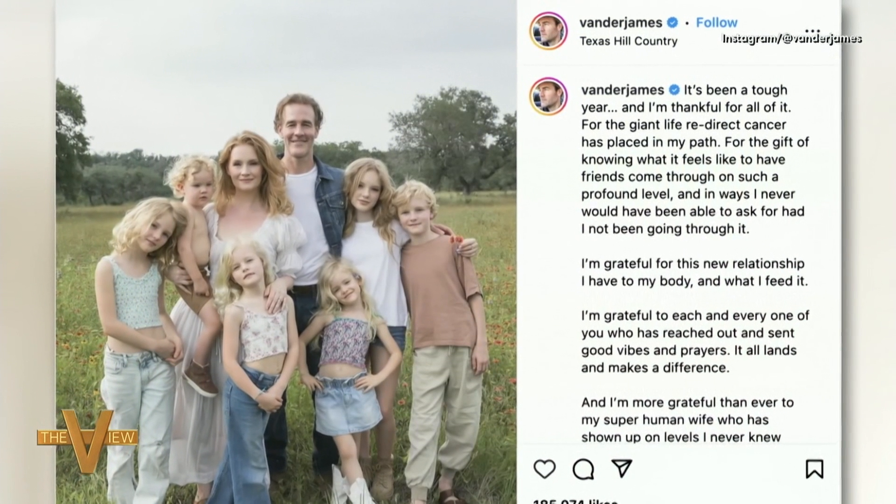The width and height of the screenshot is (896, 504).
Task: Click The View logo overlay
Action: click(x=87, y=439)
